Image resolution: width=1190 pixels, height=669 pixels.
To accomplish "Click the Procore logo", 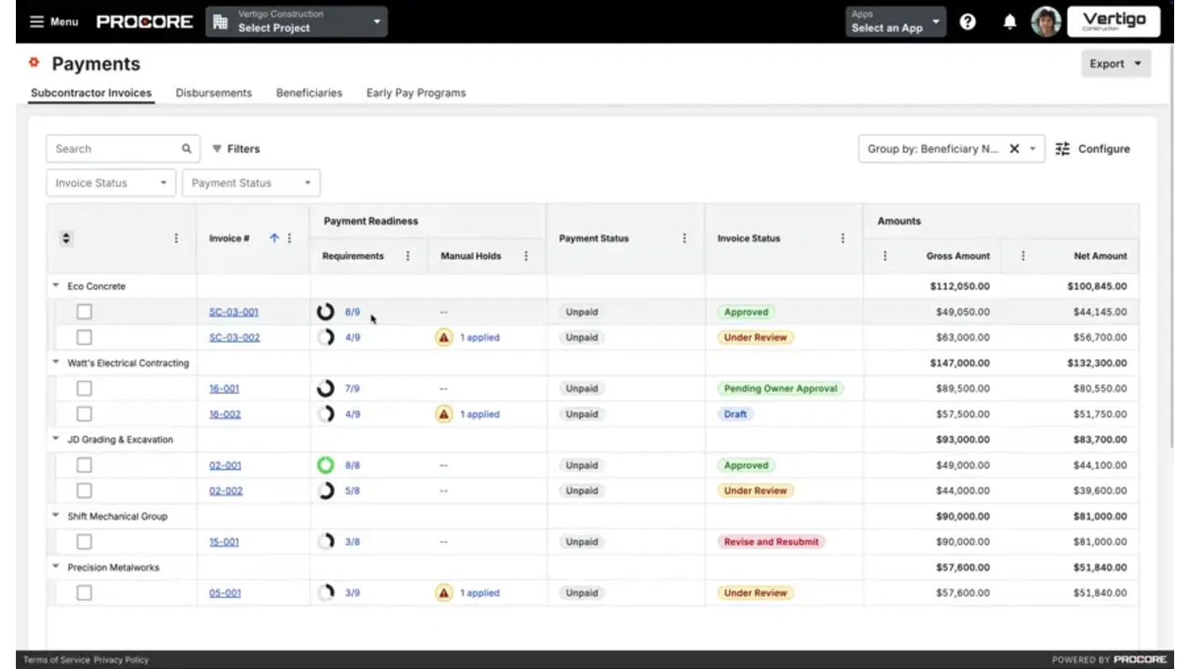I will [x=144, y=21].
